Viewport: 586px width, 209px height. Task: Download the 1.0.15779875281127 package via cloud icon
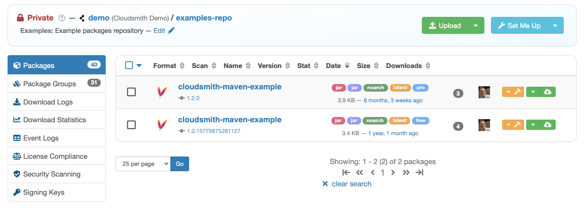coord(548,125)
